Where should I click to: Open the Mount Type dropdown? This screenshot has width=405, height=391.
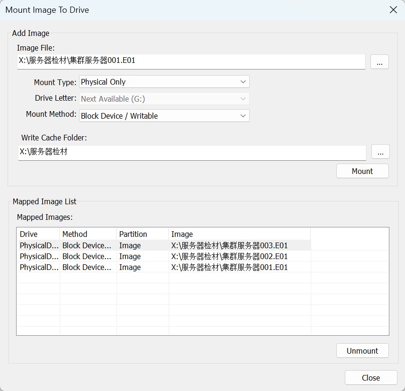(x=164, y=82)
